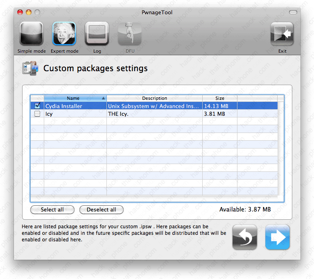This screenshot has width=314, height=279.
Task: Select the Expert mode Einstein icon
Action: (x=64, y=34)
